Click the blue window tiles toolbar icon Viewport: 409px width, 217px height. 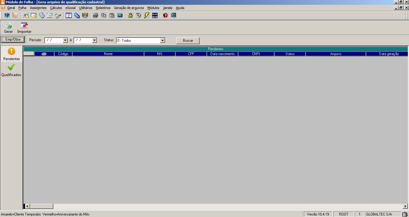click(x=155, y=15)
